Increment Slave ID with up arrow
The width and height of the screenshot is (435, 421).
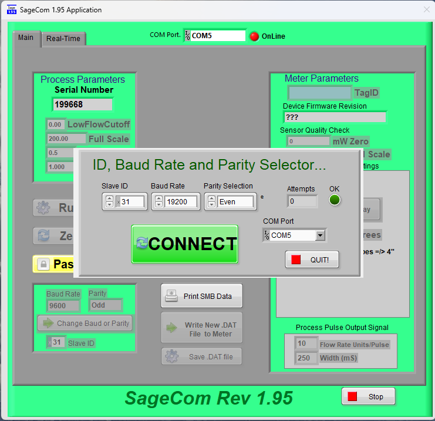coord(110,198)
